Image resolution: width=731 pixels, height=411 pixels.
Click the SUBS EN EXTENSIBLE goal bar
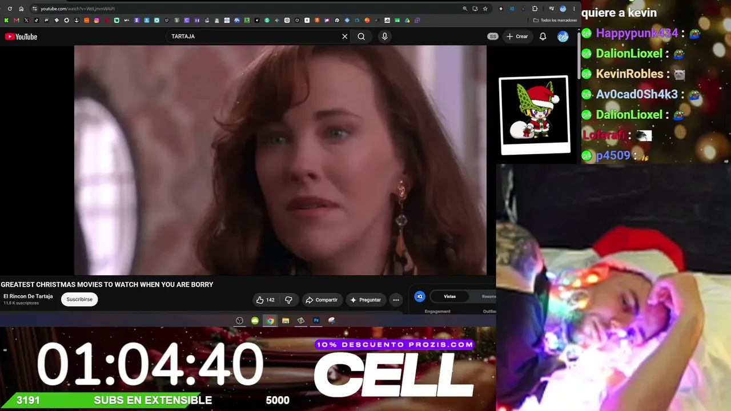point(152,400)
